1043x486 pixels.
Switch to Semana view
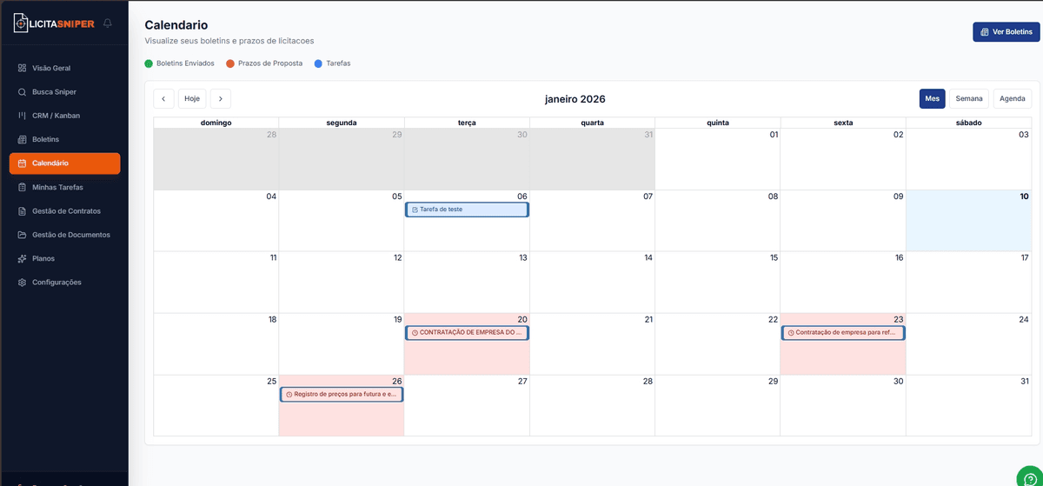(968, 99)
